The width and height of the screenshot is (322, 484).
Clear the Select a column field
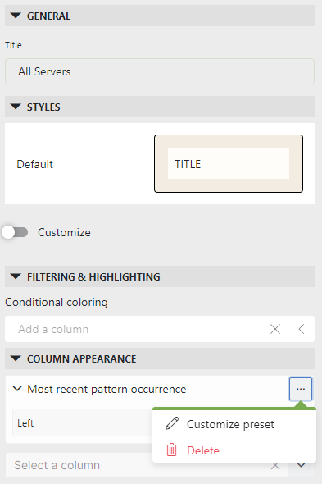point(275,465)
